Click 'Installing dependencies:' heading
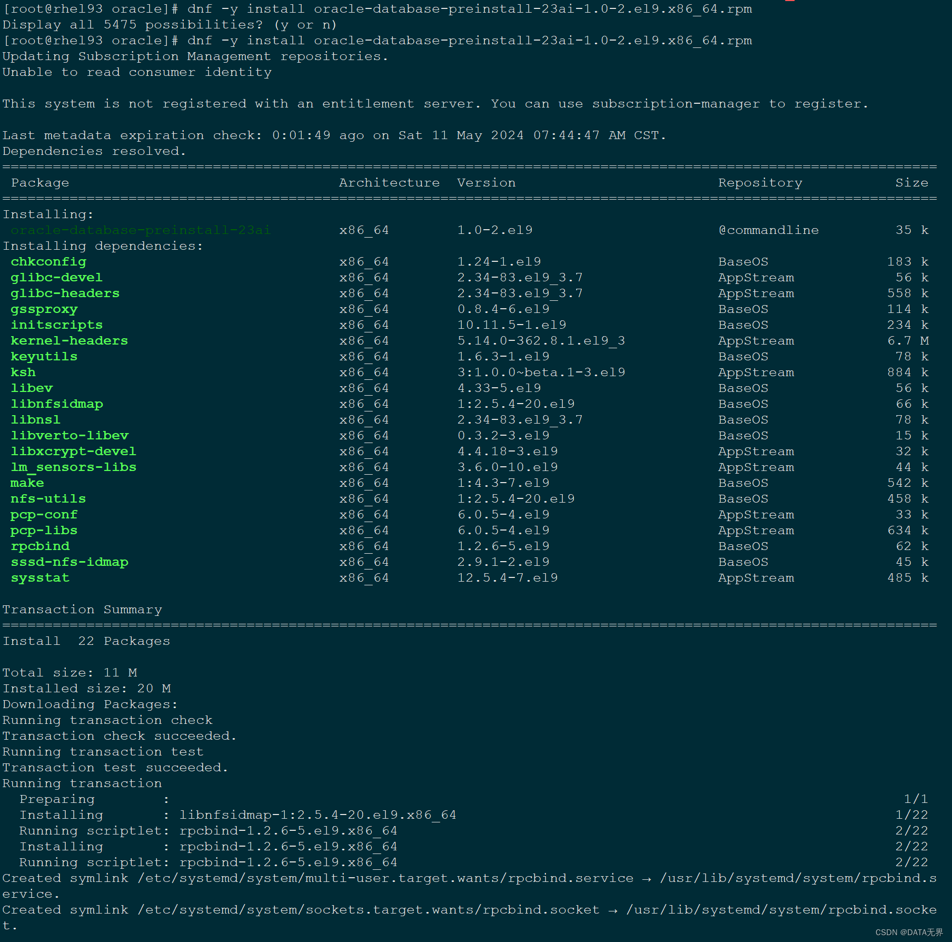 [x=103, y=246]
